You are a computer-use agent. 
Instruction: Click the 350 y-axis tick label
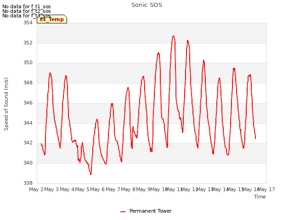(28, 63)
